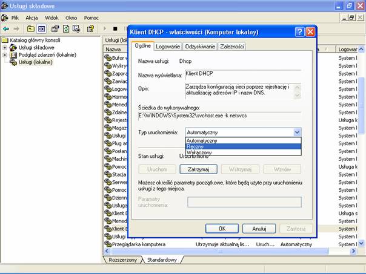Click the gear icon of Stacja service
The width and height of the screenshot is (366, 274).
(x=108, y=174)
